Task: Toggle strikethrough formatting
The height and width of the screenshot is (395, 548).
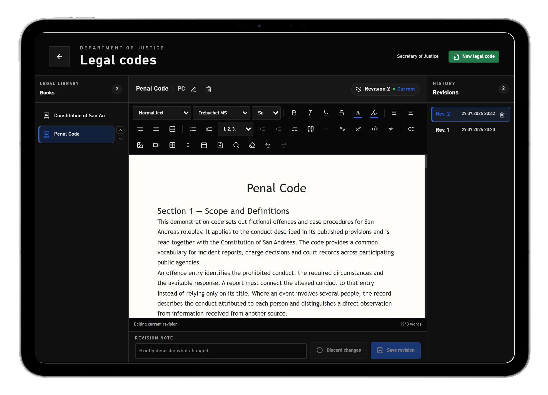Action: click(342, 113)
